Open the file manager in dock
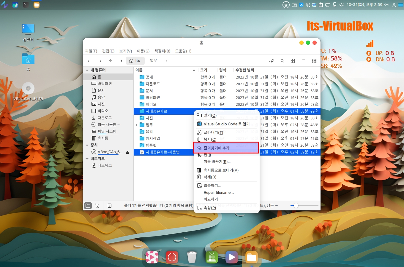Screen dimensions: 404x267 pos(251,257)
